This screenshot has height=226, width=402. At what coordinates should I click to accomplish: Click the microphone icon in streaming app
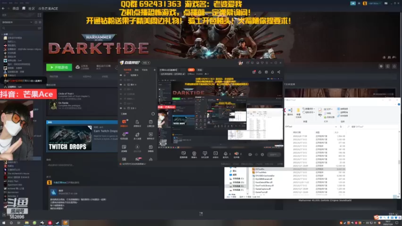[226, 154]
